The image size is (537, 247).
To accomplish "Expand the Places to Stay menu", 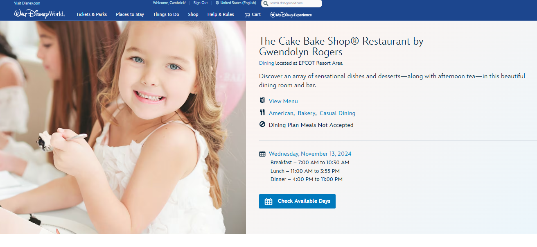I will (130, 14).
